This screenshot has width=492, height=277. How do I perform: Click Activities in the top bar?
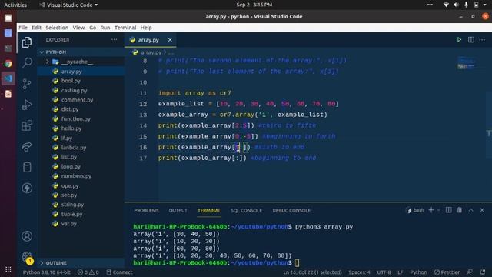pos(15,5)
